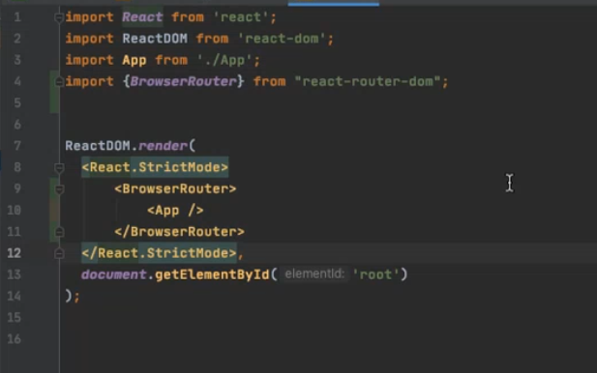Toggle fold marker at closing BrowserRouter line 11
Image resolution: width=597 pixels, height=373 pixels.
pos(59,232)
